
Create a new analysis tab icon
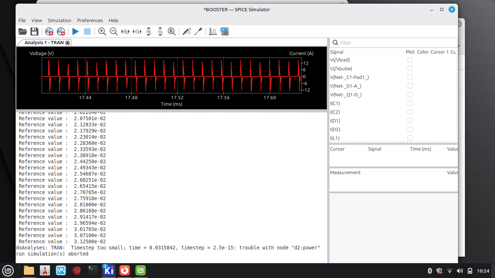[49, 31]
